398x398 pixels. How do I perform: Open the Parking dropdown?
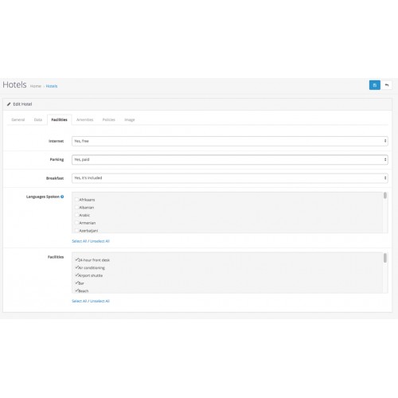click(x=230, y=160)
